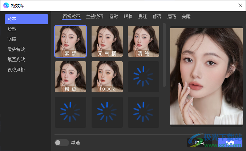Select the 妆容 category in sidebar
246x151 pixels.
pos(27,19)
